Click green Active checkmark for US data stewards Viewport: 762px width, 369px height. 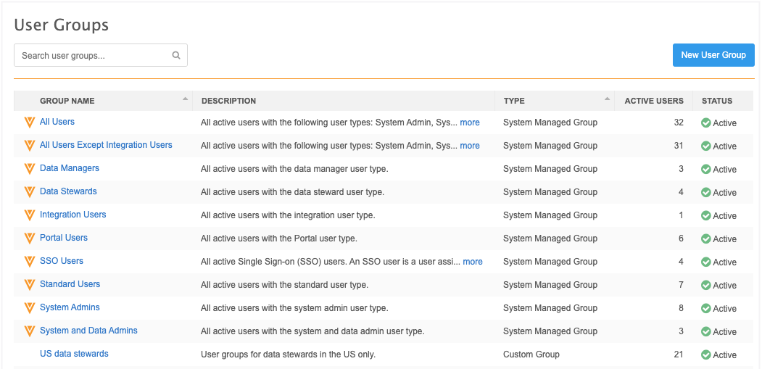point(705,355)
